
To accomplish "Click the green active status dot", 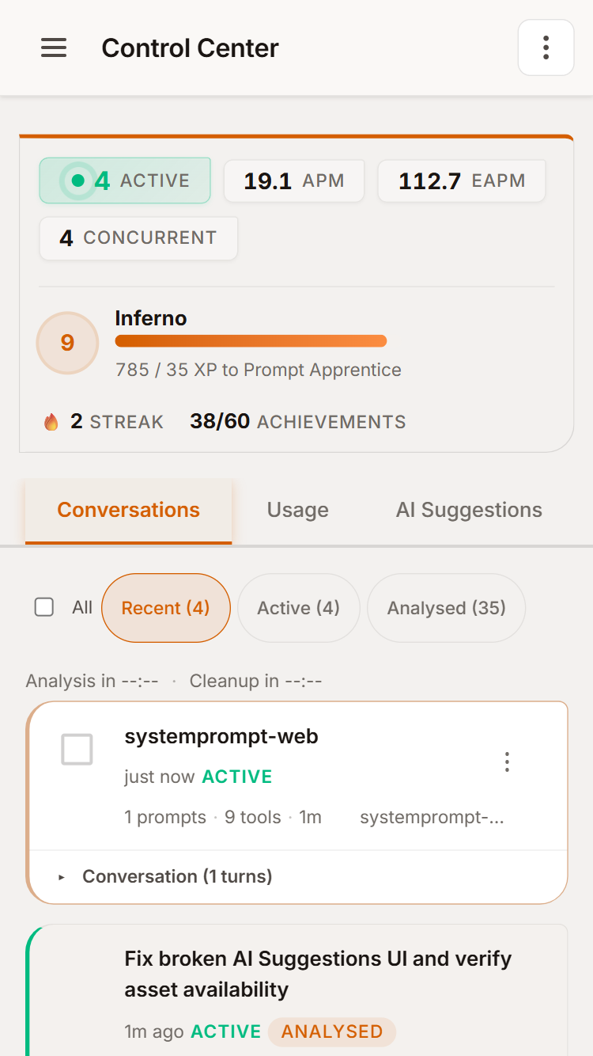I will click(x=77, y=180).
